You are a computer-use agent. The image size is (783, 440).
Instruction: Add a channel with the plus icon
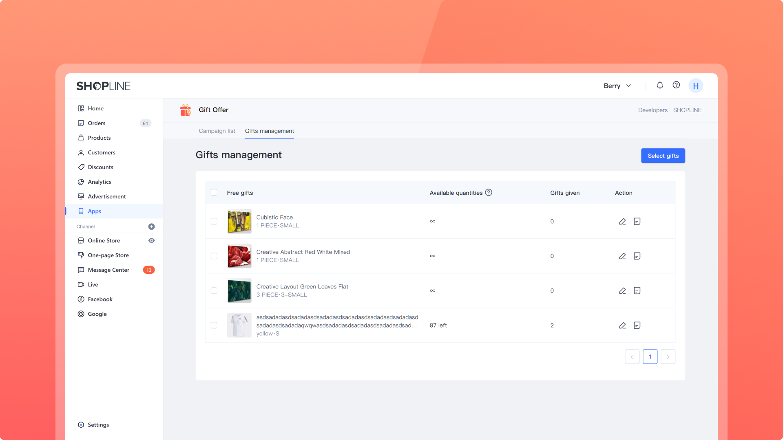click(151, 227)
